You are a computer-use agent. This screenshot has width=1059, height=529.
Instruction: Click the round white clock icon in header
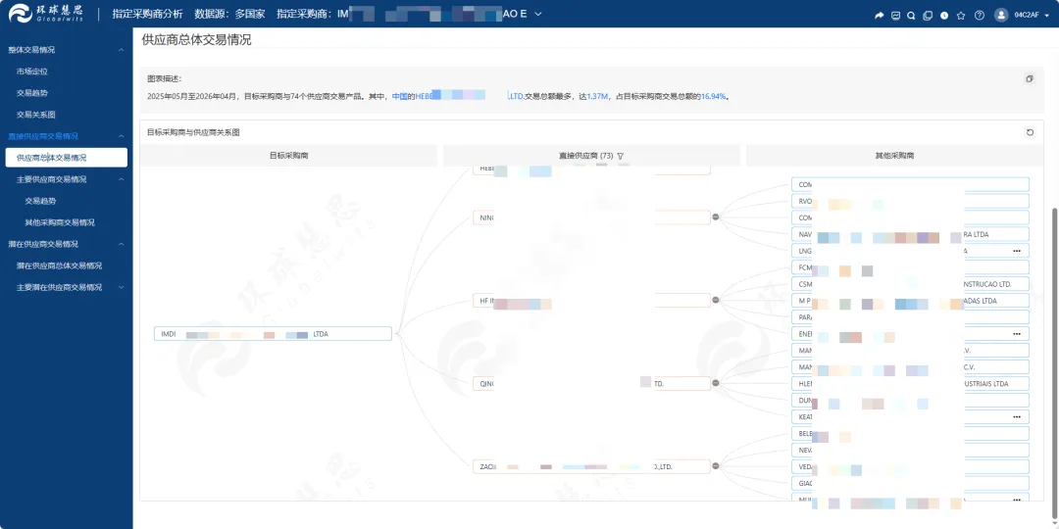(x=944, y=15)
